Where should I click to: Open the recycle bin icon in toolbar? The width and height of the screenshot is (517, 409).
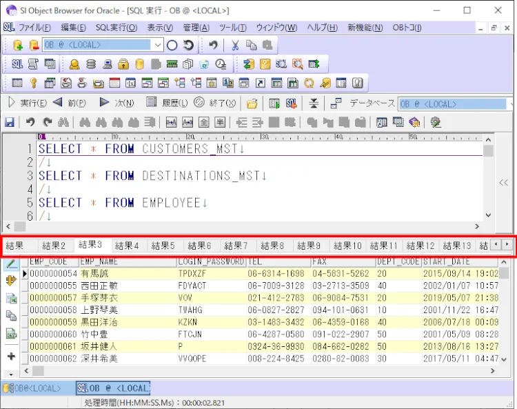pos(204,64)
